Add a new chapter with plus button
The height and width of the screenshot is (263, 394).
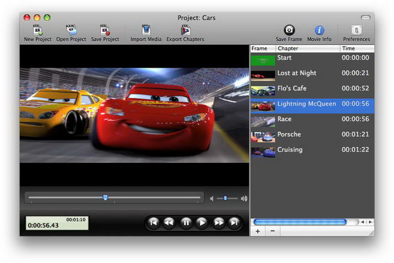tap(257, 231)
